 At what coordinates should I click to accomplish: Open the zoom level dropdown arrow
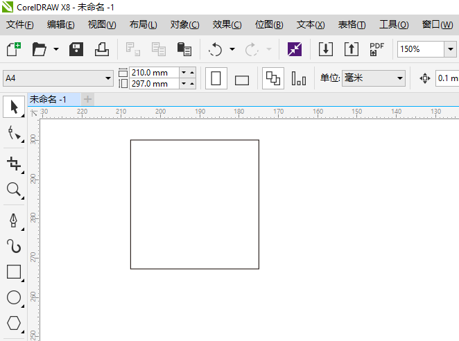[451, 49]
